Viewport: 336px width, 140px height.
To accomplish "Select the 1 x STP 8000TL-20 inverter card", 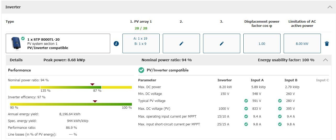I will pos(58,44).
